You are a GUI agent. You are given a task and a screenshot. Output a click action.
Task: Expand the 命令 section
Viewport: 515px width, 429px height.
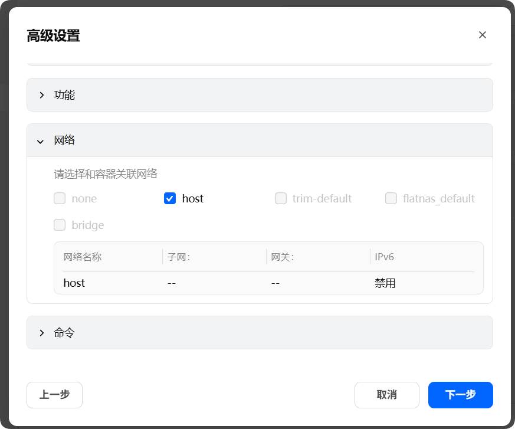[65, 332]
